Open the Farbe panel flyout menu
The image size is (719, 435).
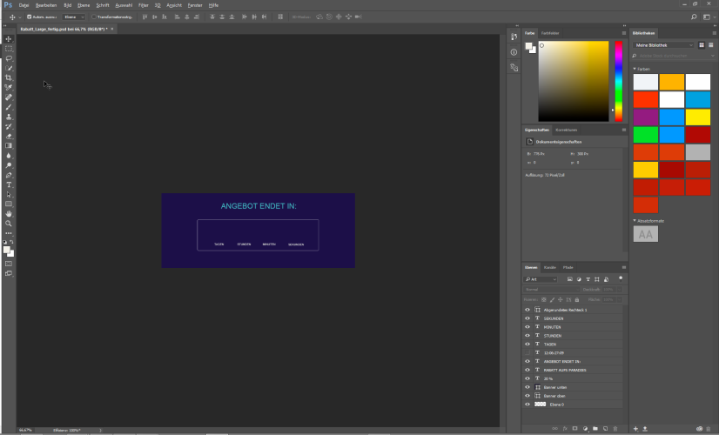(x=623, y=33)
